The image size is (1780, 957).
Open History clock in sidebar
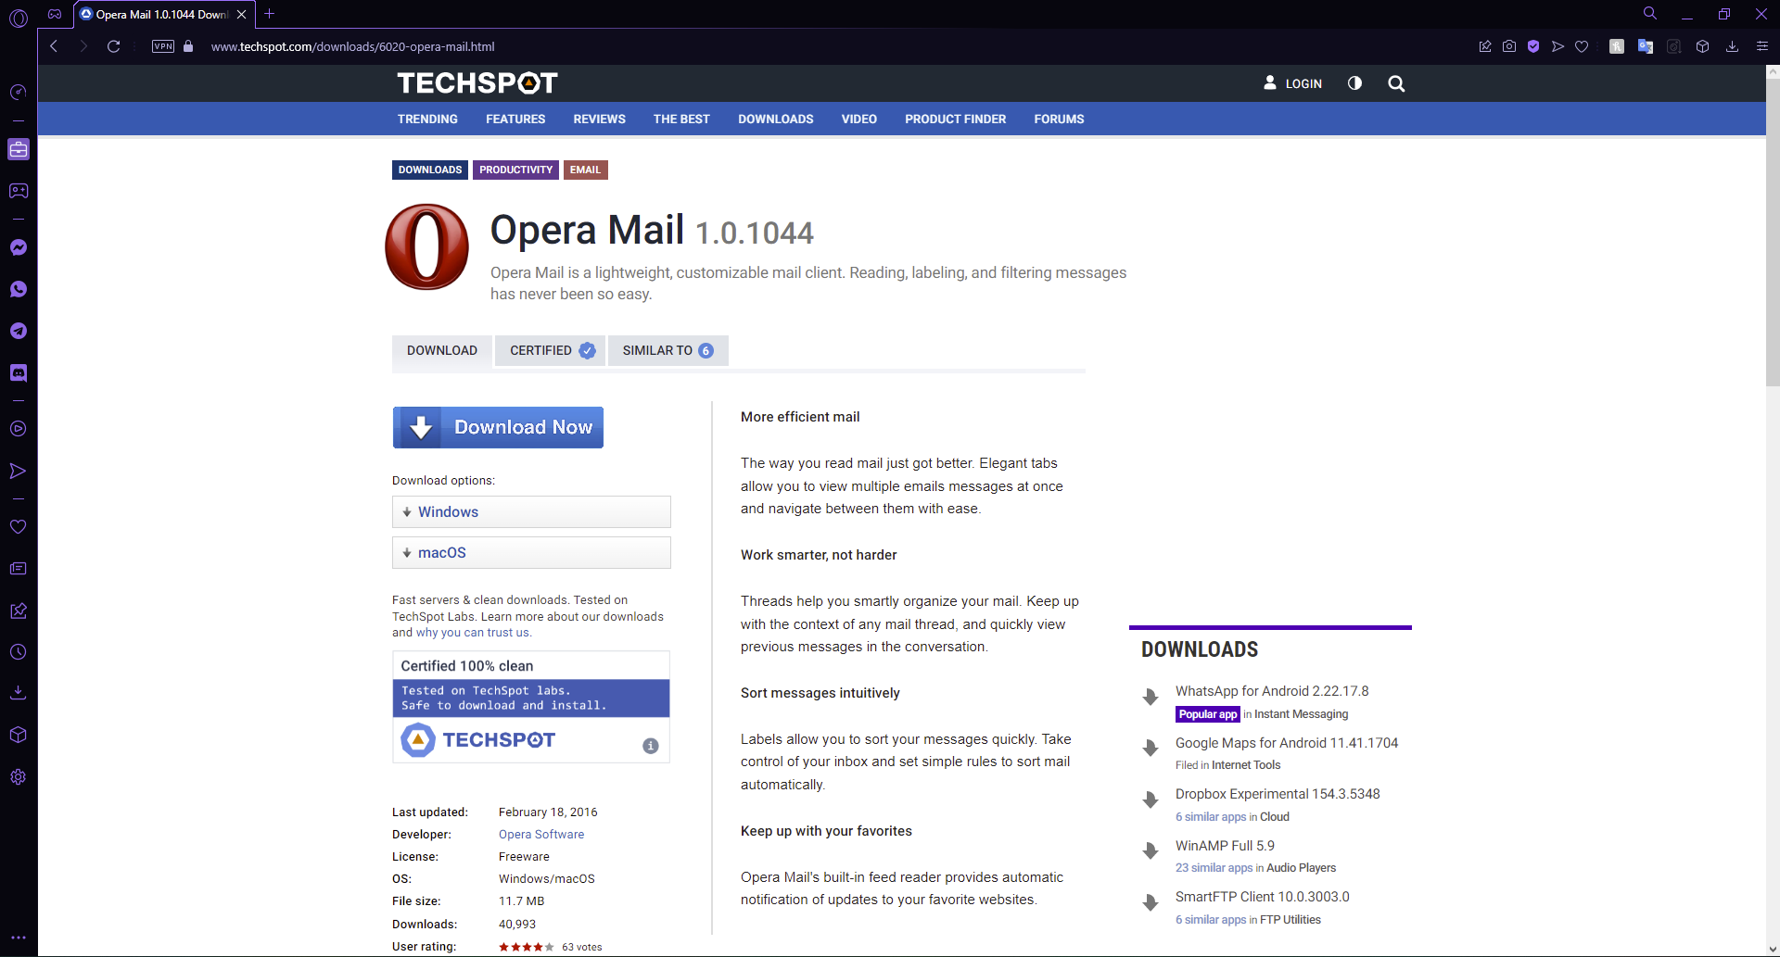tap(19, 652)
